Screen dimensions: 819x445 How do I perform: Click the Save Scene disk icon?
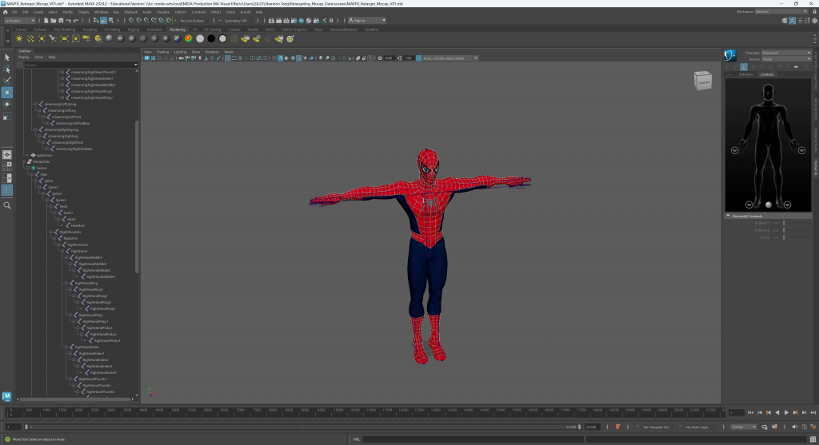pos(61,21)
